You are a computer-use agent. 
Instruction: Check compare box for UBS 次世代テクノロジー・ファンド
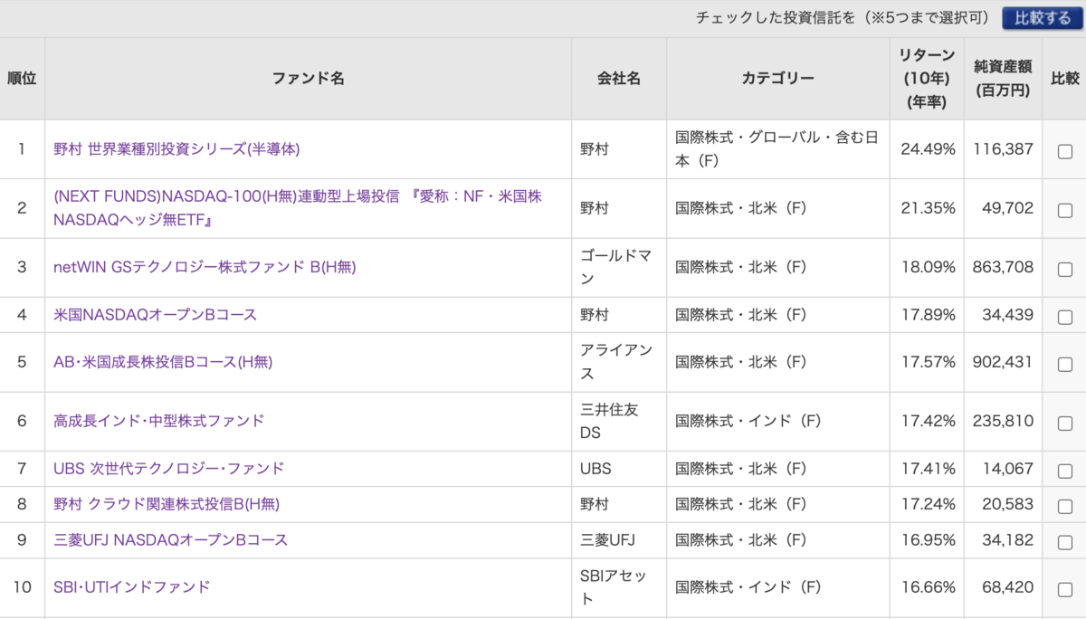click(1065, 471)
